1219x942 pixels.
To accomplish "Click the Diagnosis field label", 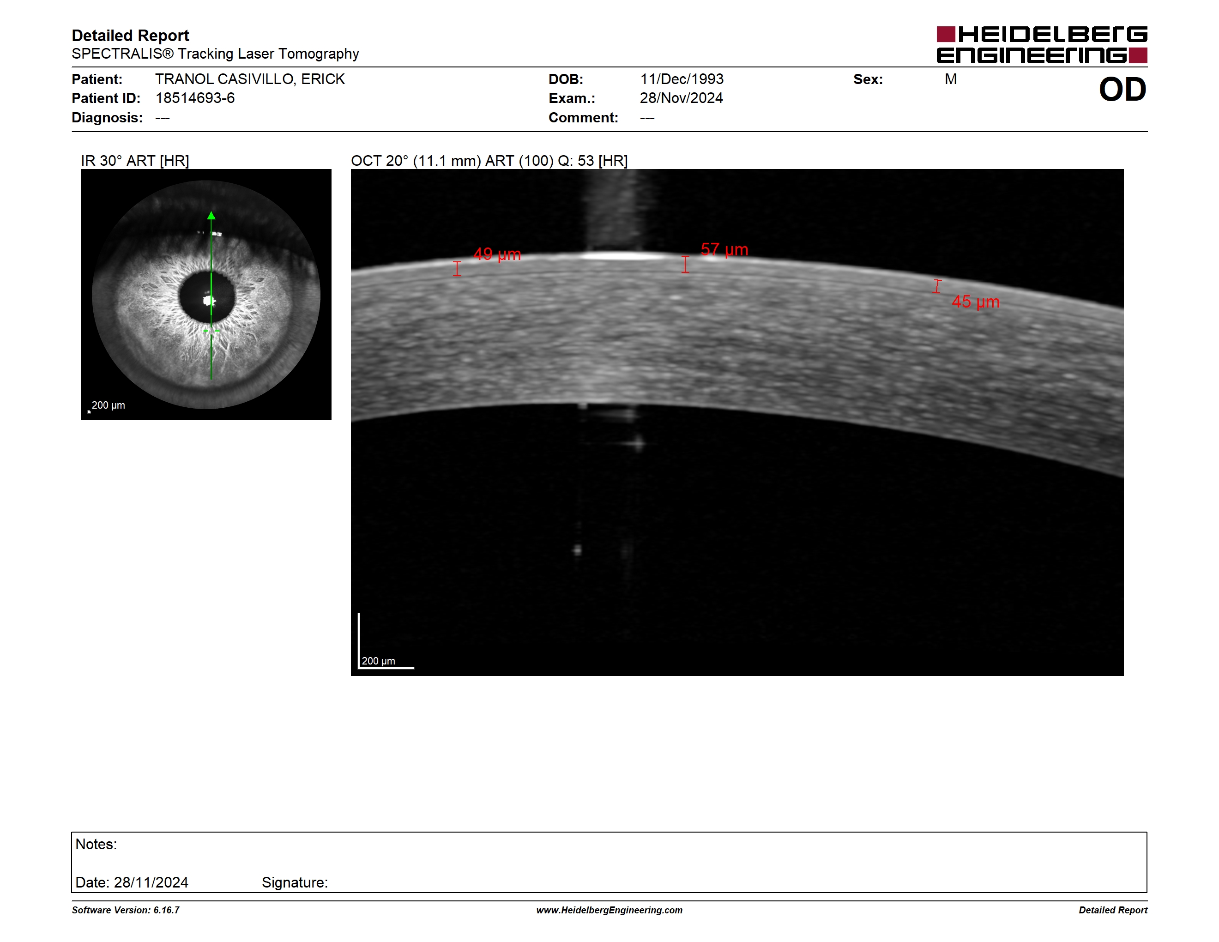I will (107, 118).
